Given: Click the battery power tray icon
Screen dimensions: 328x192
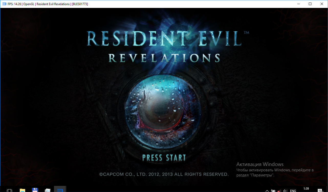Looking at the screenshot, I should (273, 190).
